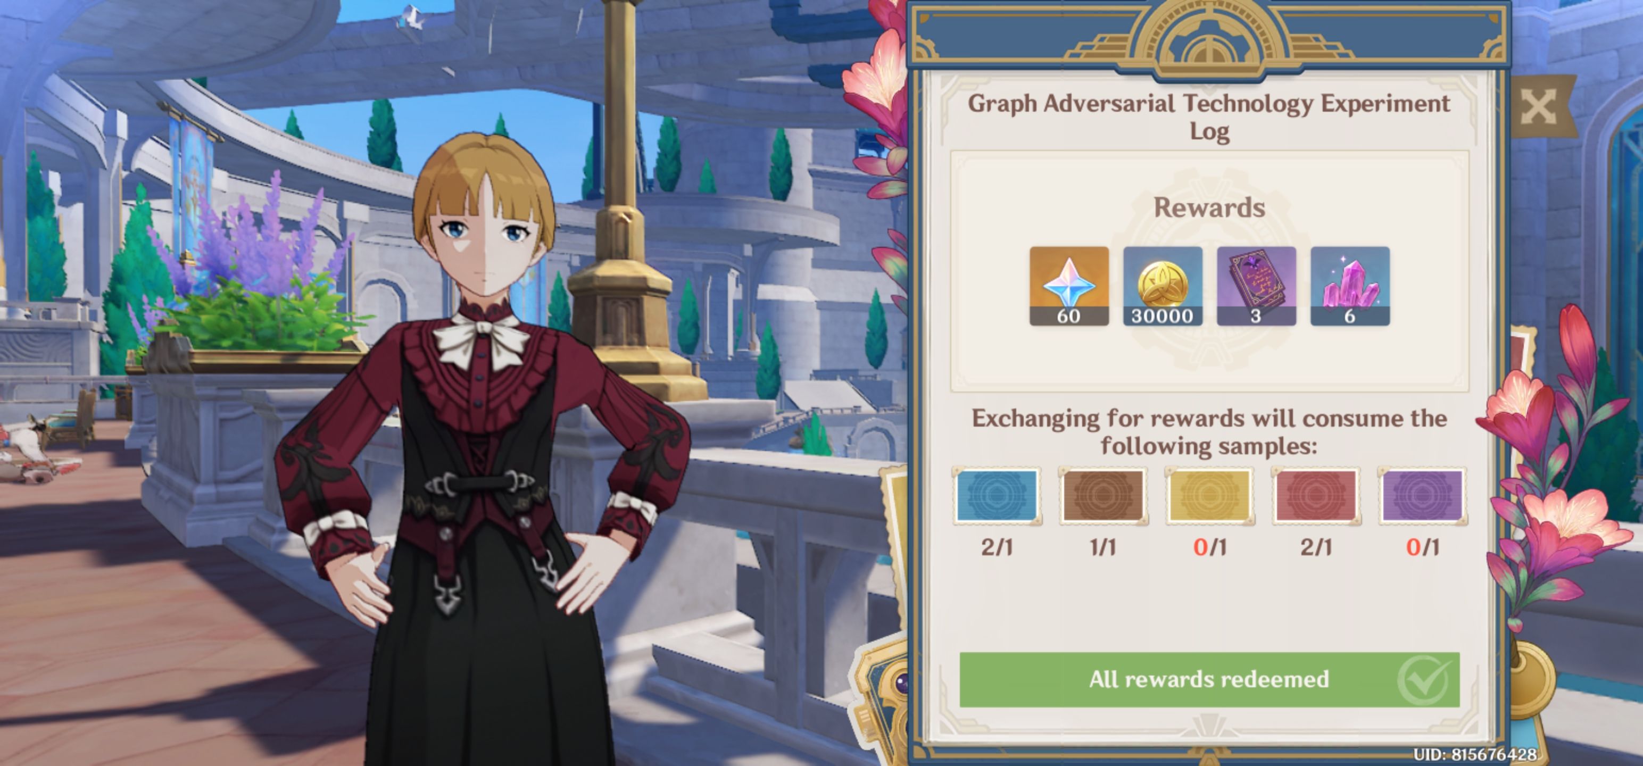Select the Mora coin reward showing 30000
The width and height of the screenshot is (1643, 766).
tap(1163, 286)
